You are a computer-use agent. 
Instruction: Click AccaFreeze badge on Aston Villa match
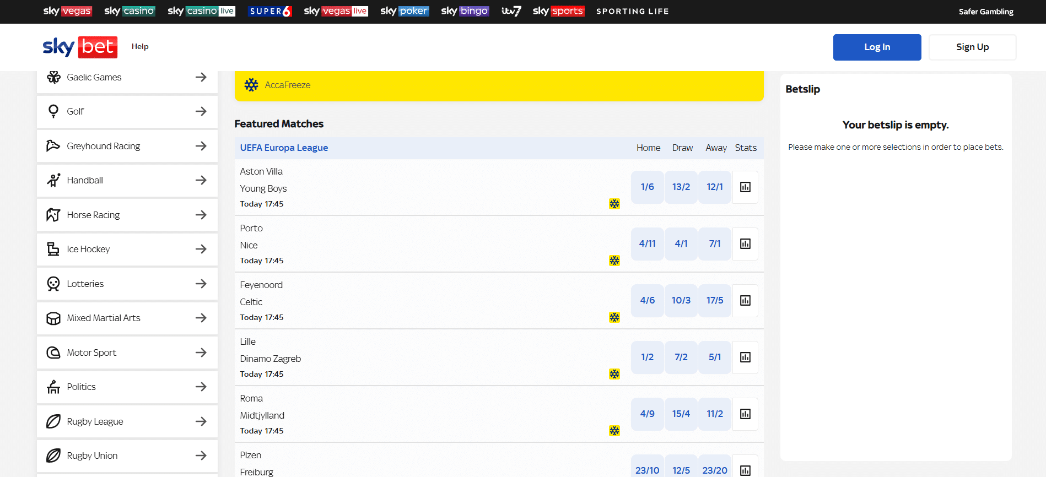coord(614,204)
